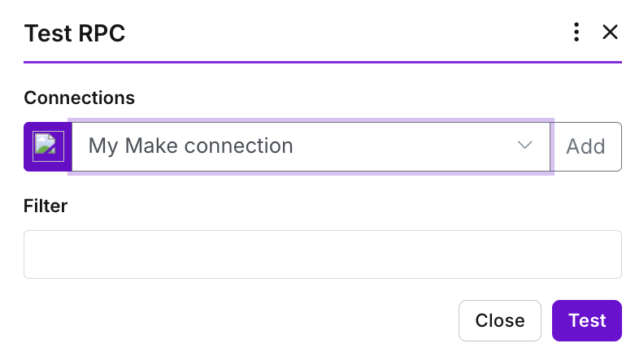635x352 pixels.
Task: Expand the connection list chevron arrow
Action: [x=524, y=146]
